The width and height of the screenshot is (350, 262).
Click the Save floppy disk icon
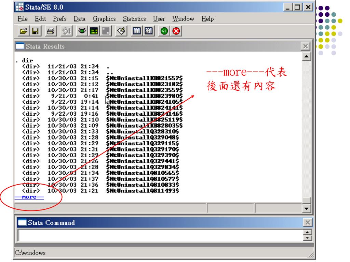pyautogui.click(x=35, y=31)
